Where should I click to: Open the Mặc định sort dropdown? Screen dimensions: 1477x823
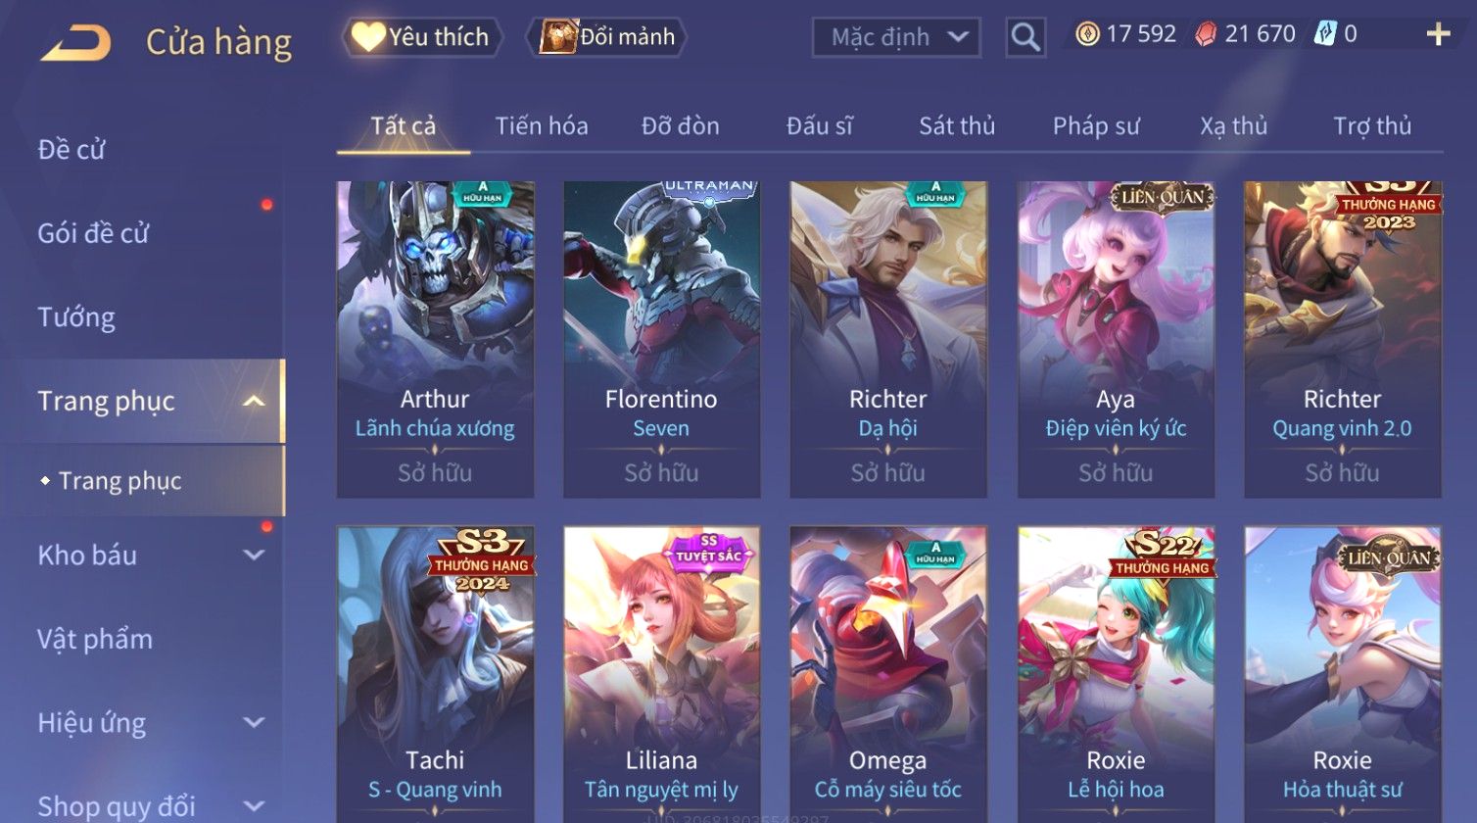tap(896, 37)
